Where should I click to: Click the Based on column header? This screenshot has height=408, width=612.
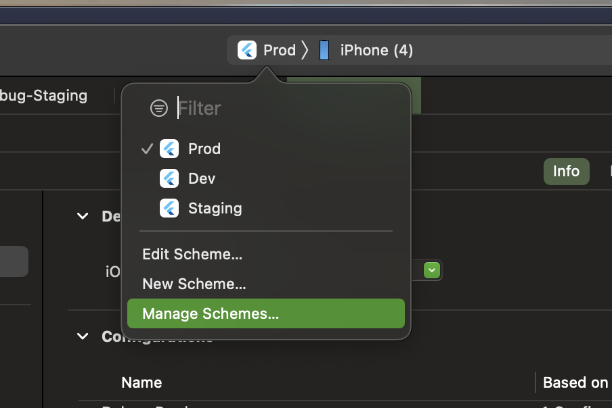(x=575, y=382)
